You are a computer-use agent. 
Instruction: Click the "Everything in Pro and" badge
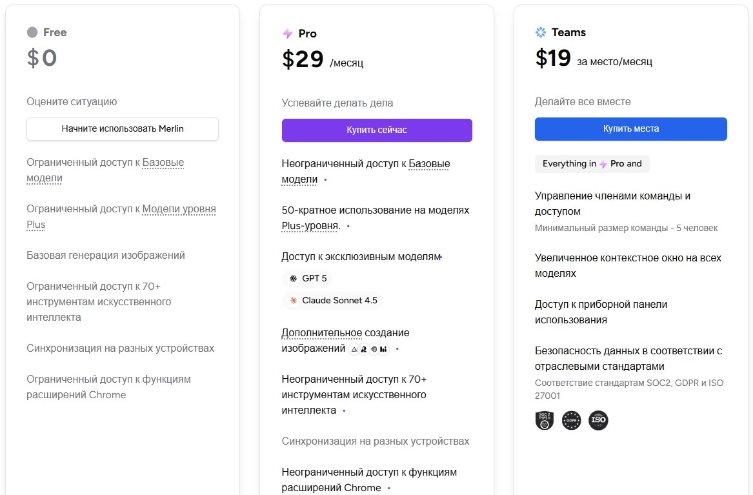coord(592,164)
